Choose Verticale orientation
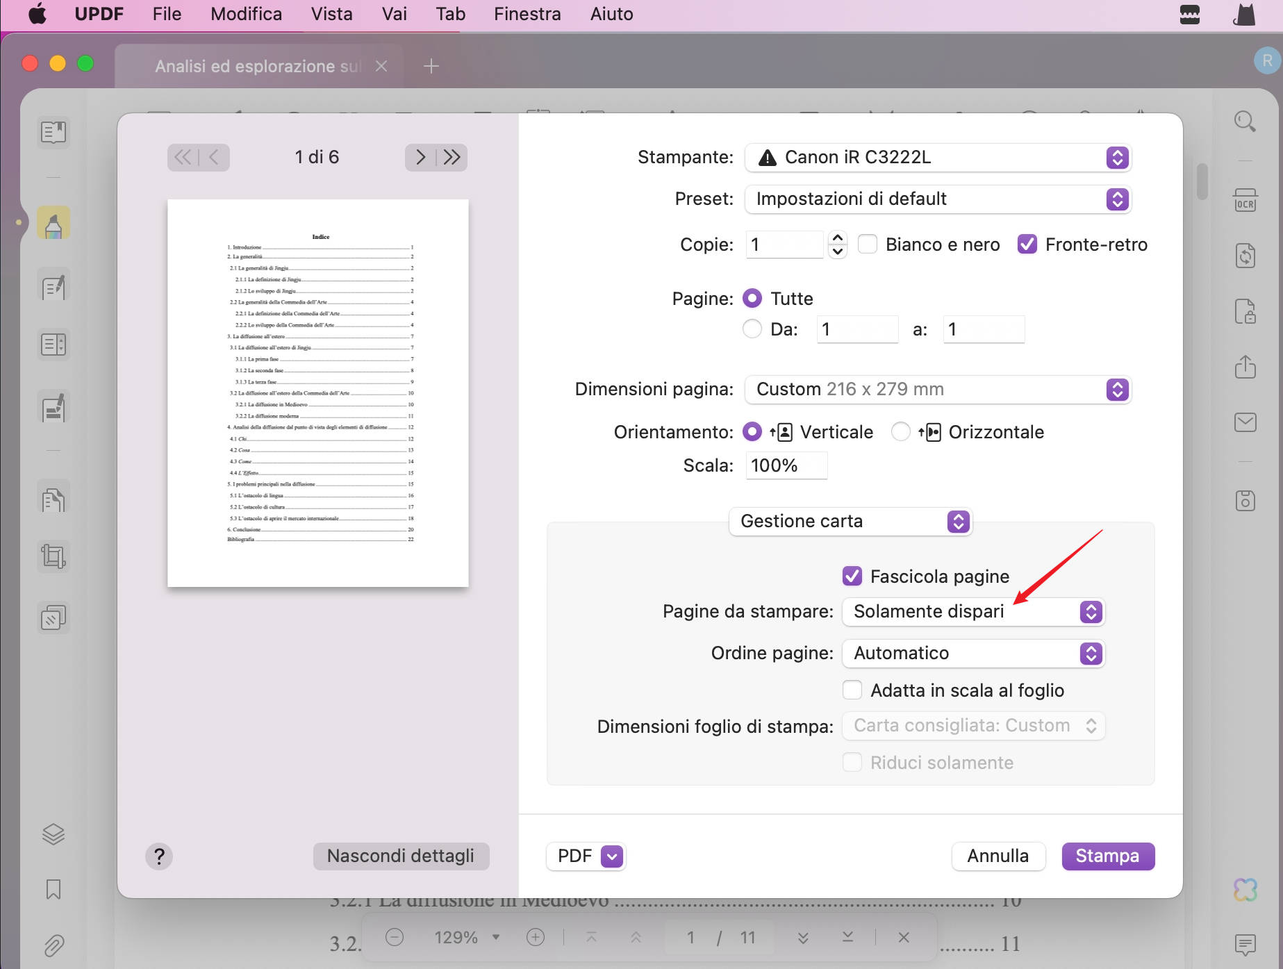 click(752, 432)
